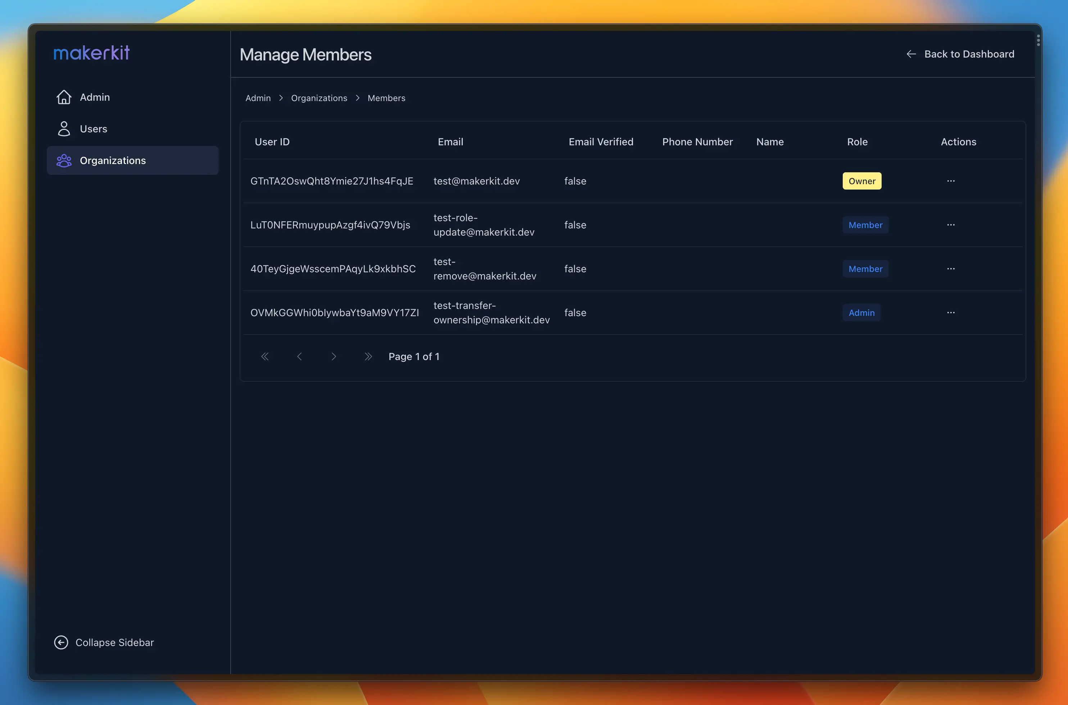Select the Admin home icon in sidebar
The height and width of the screenshot is (705, 1068).
pos(63,97)
